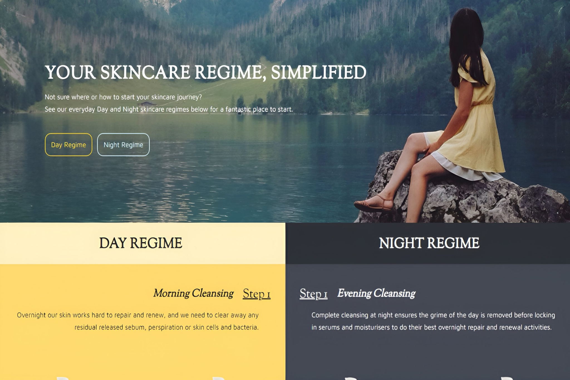Click the dark grey Night Regime content panel
This screenshot has width=570, height=380.
(x=428, y=322)
